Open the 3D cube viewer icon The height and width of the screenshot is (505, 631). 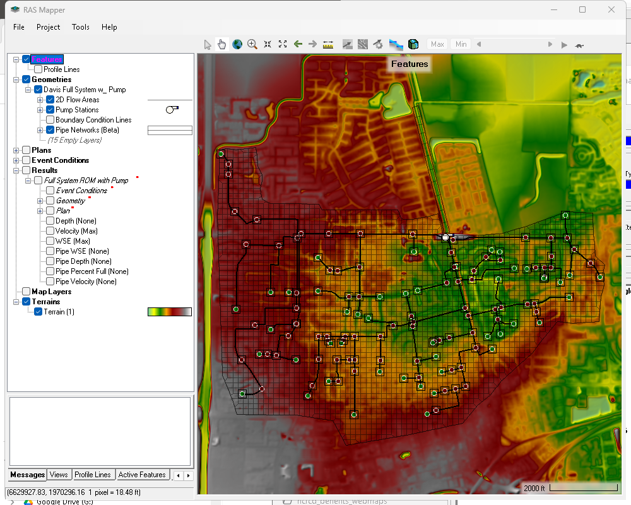pyautogui.click(x=413, y=44)
